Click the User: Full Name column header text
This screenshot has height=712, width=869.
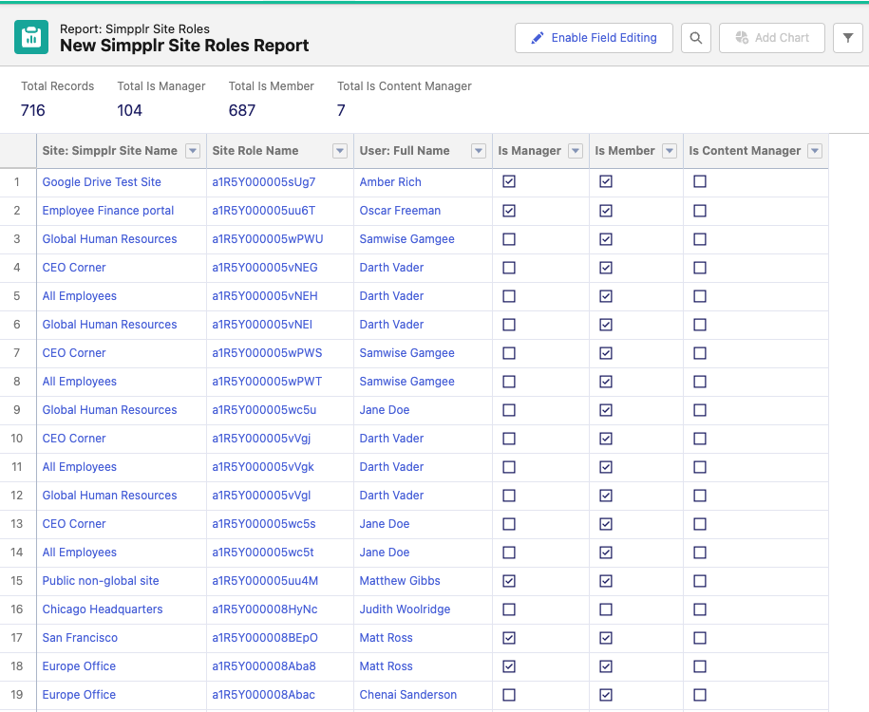[405, 151]
